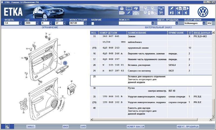Viewport: 216px width, 130px height.
Task: Open ЗАКАЗ in the bottom bar
Action: [31, 126]
